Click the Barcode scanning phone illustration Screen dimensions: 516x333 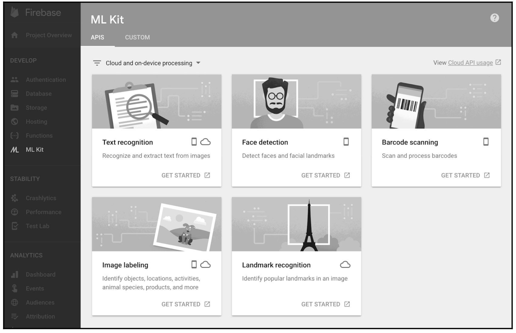point(436,101)
